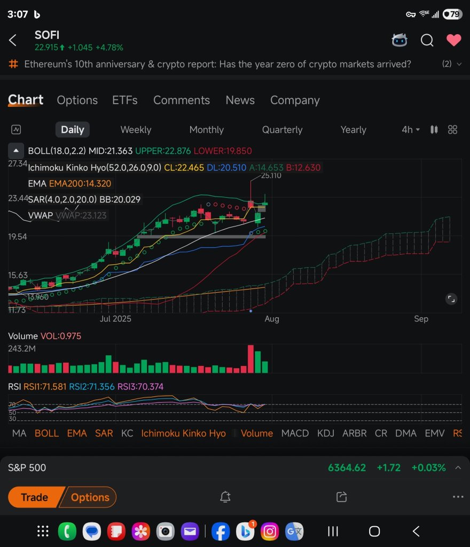Image resolution: width=470 pixels, height=547 pixels.
Task: Tap the back arrow next to SOFI
Action: (x=13, y=40)
